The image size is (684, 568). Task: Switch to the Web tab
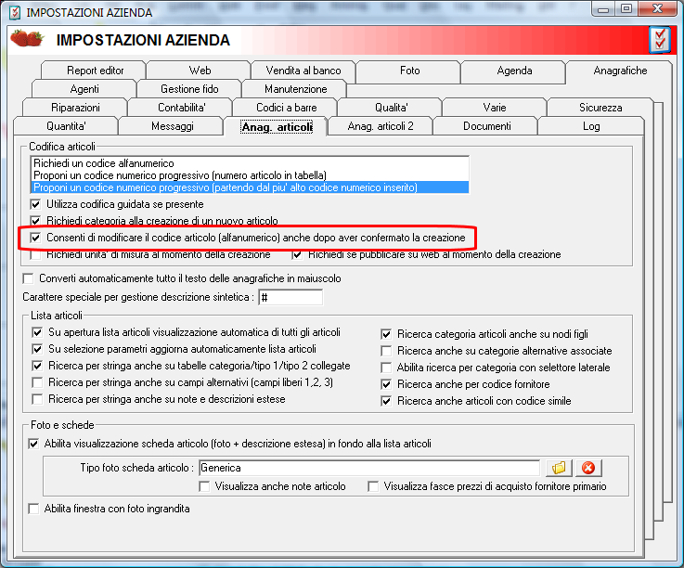tap(200, 71)
